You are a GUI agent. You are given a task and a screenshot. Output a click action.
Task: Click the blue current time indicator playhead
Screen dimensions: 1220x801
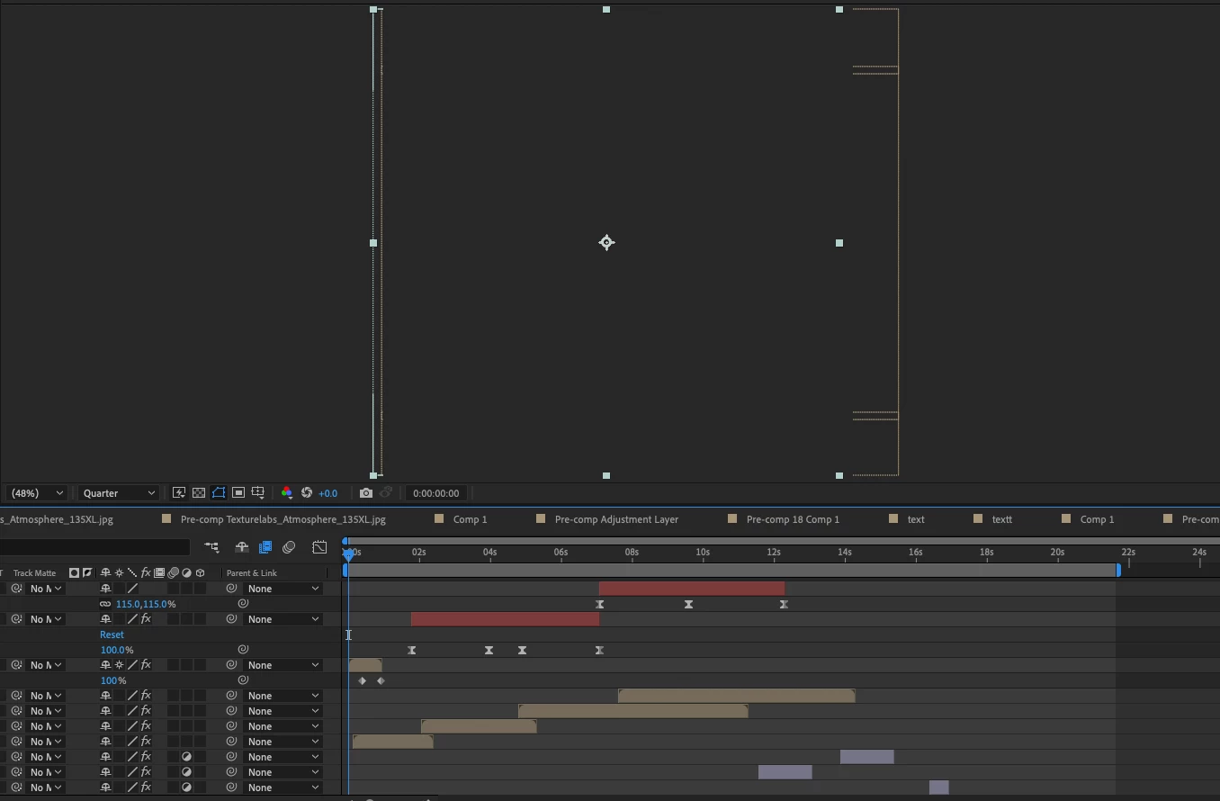click(x=349, y=554)
